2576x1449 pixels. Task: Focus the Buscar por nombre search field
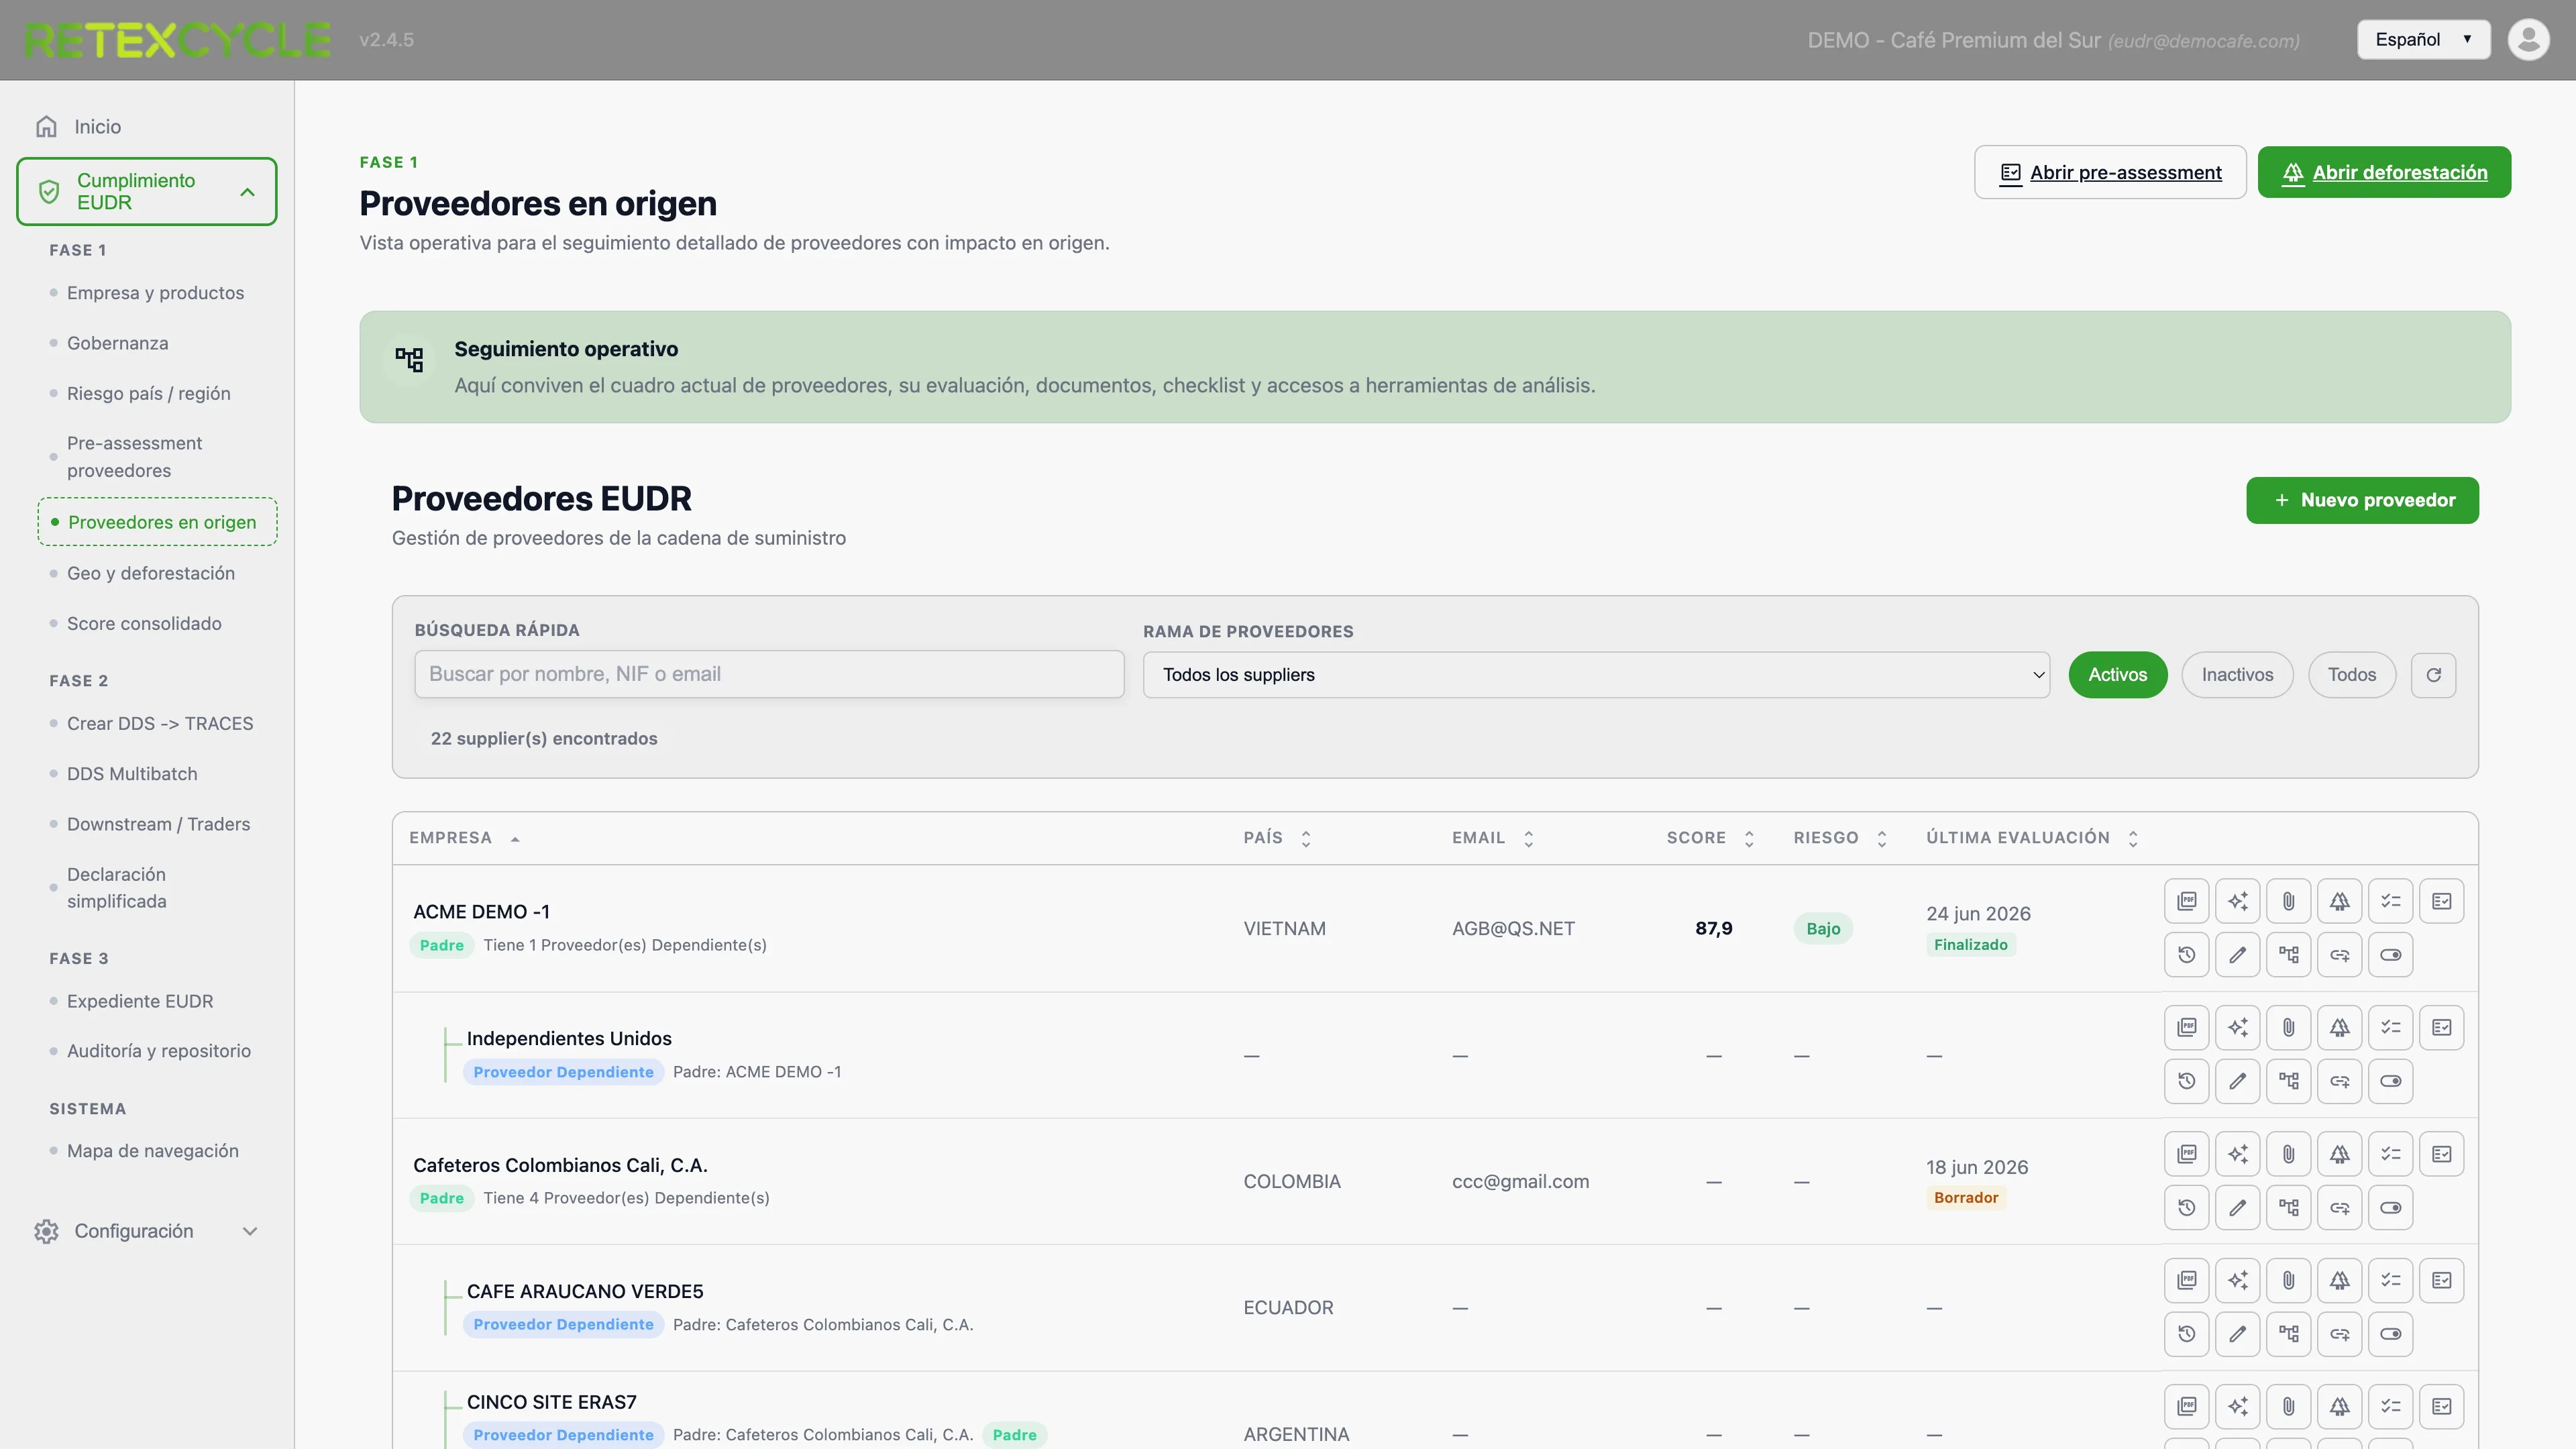[x=769, y=674]
